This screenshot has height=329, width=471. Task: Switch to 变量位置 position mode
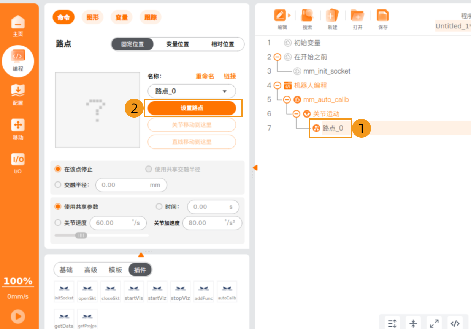(x=178, y=44)
